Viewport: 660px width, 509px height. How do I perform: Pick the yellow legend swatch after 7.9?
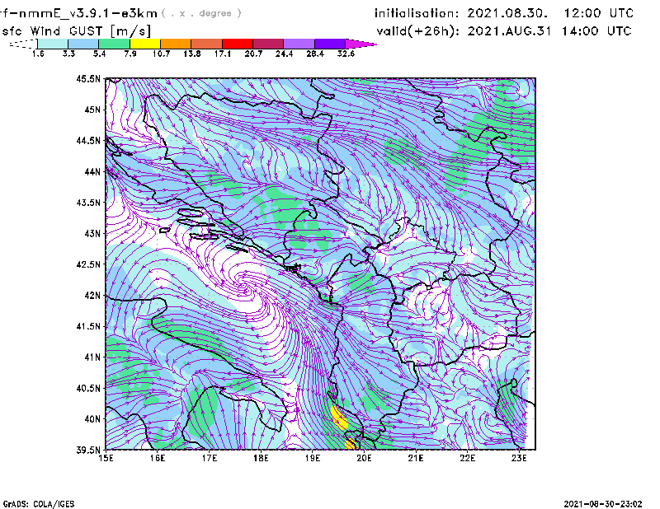145,44
